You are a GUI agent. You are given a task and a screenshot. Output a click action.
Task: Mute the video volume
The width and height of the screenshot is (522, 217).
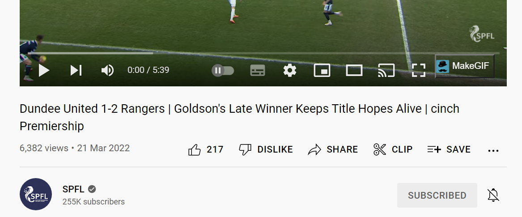(x=107, y=70)
